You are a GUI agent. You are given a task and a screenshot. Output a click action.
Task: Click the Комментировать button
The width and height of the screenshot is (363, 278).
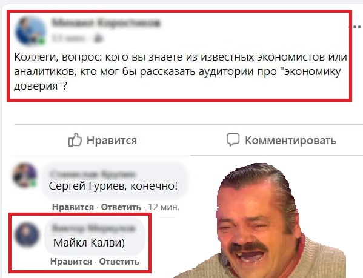(x=281, y=140)
